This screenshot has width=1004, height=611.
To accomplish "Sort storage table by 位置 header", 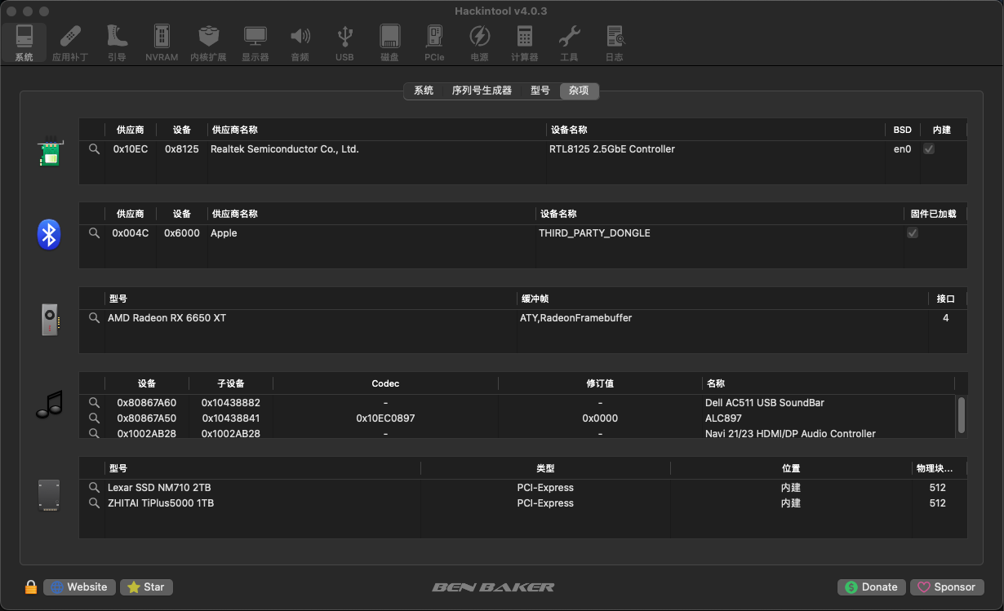I will pyautogui.click(x=791, y=468).
